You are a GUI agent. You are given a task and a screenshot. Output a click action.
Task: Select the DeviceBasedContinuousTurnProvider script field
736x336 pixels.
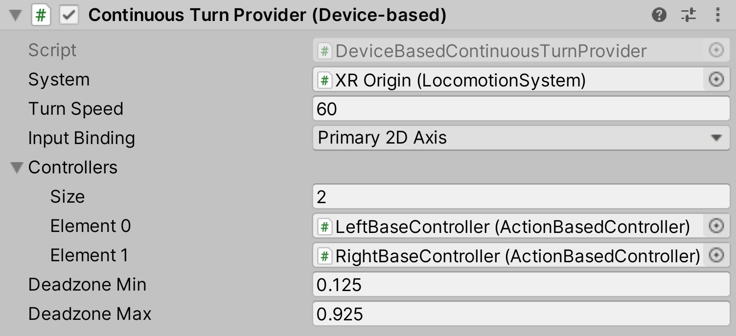tap(489, 50)
